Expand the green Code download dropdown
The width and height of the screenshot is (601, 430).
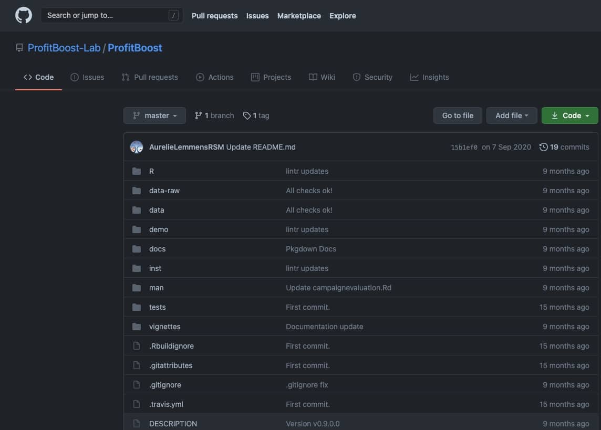[569, 116]
